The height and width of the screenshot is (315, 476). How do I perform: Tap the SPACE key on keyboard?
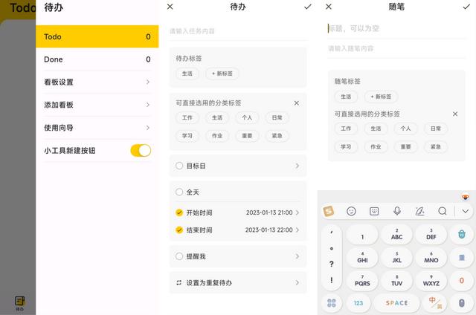pyautogui.click(x=396, y=303)
